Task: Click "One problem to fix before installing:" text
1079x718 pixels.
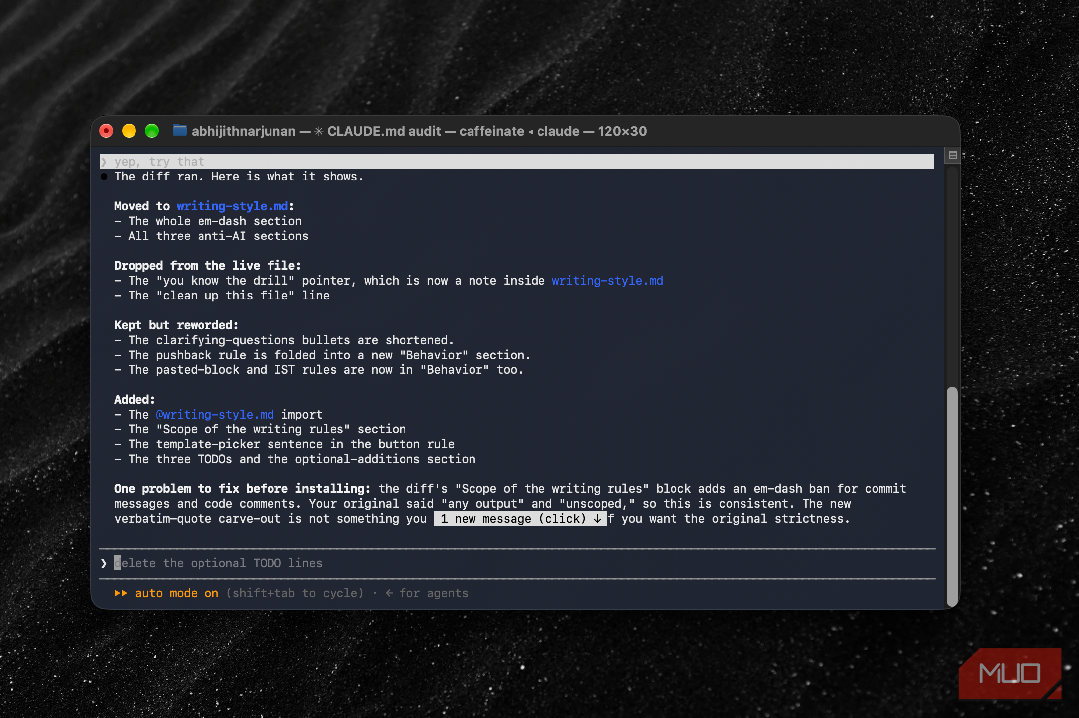Action: click(242, 489)
